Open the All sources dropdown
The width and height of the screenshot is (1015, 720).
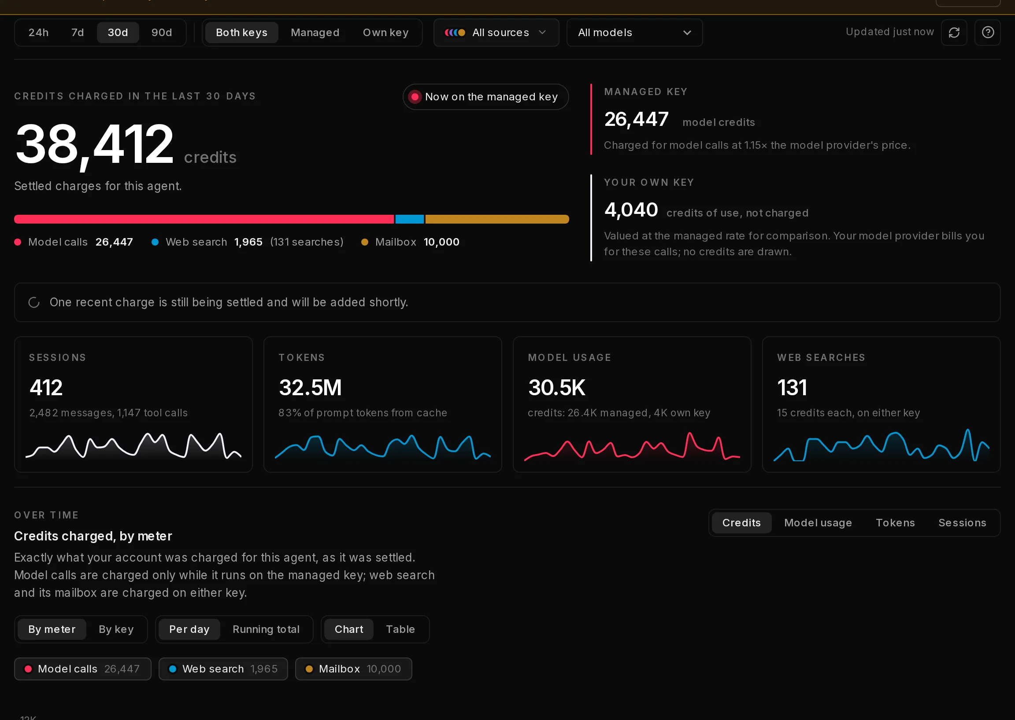(496, 33)
